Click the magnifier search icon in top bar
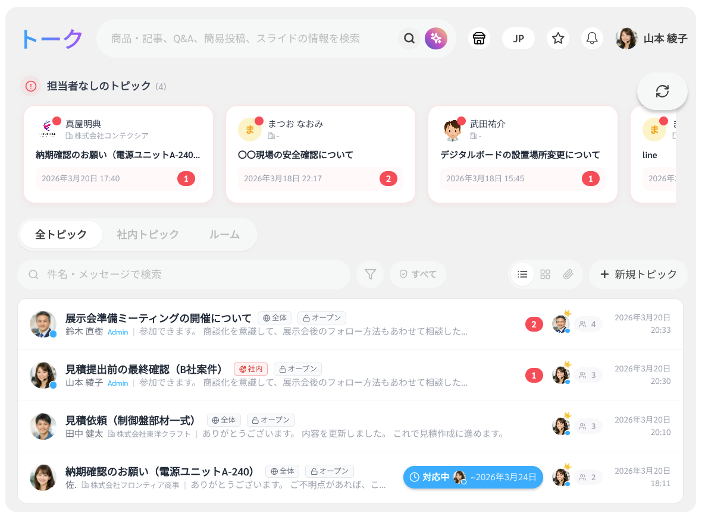The width and height of the screenshot is (702, 520). (x=409, y=39)
